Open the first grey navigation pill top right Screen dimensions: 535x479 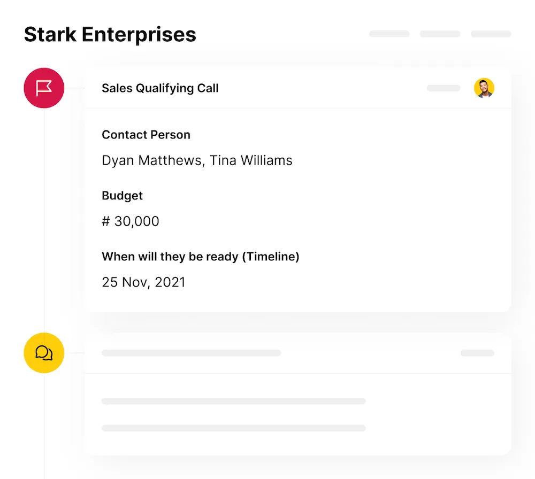click(389, 33)
